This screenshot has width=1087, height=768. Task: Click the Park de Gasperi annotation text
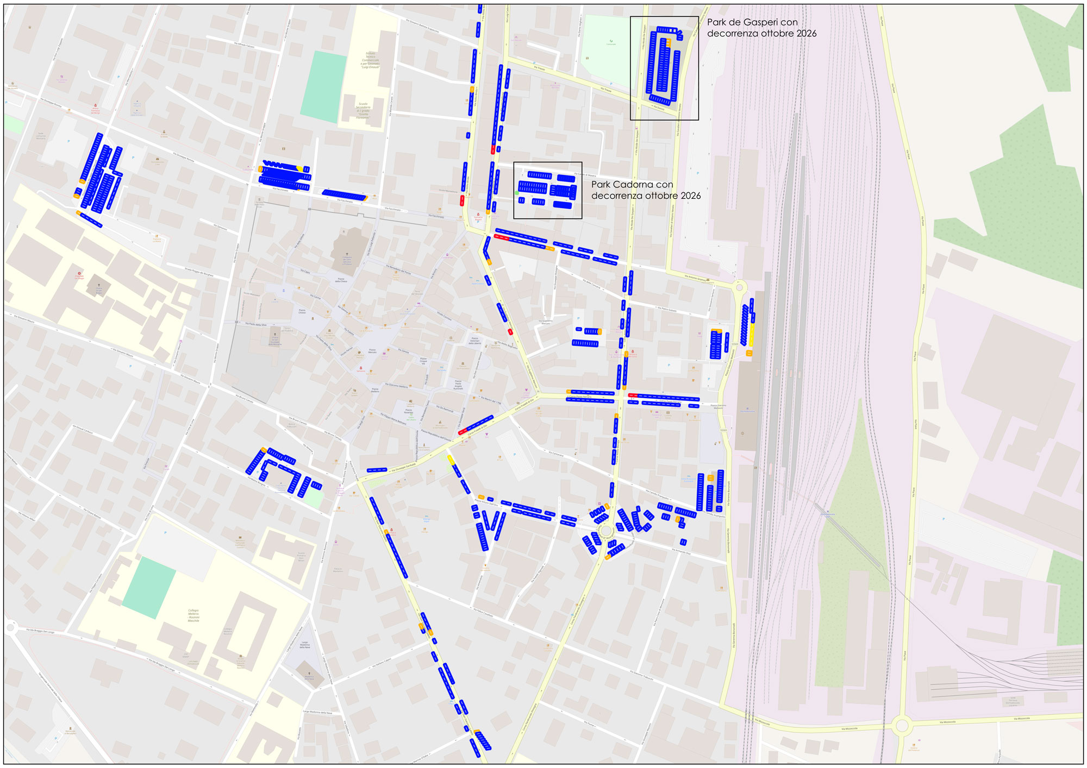point(761,28)
